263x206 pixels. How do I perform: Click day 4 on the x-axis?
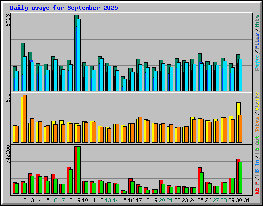click(40, 200)
